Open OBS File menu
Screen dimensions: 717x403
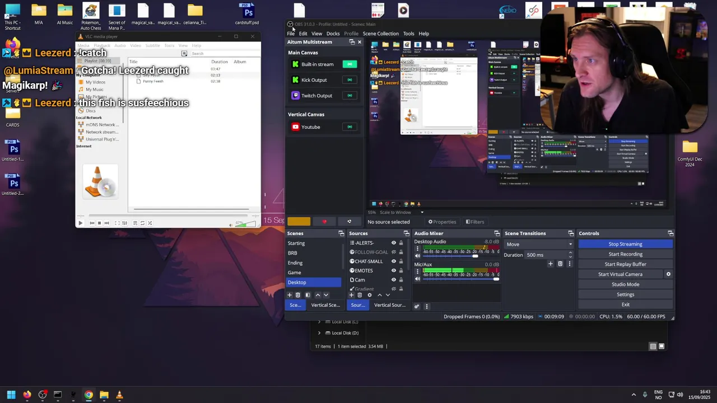(291, 34)
